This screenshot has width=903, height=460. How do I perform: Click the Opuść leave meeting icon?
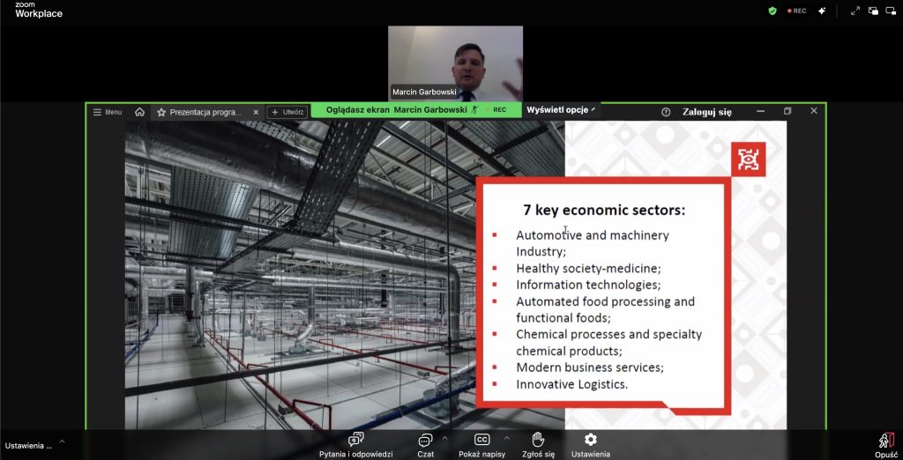[x=885, y=440]
